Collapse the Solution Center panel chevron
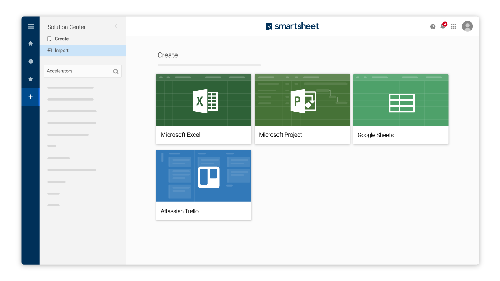 pyautogui.click(x=116, y=26)
